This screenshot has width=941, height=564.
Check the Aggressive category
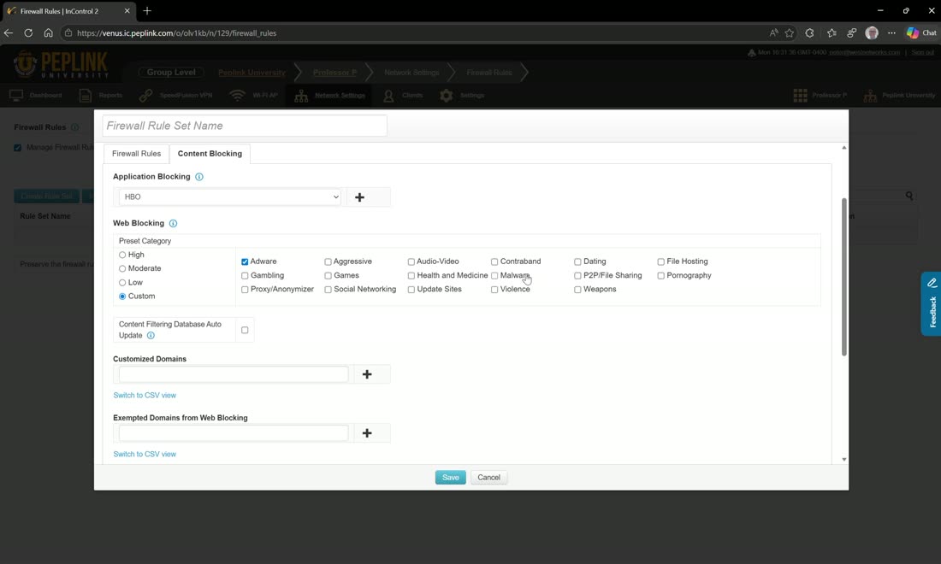click(x=328, y=262)
